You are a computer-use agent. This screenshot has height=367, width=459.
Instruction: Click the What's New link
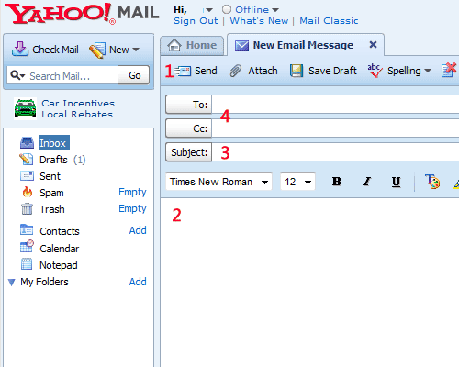[x=259, y=21]
